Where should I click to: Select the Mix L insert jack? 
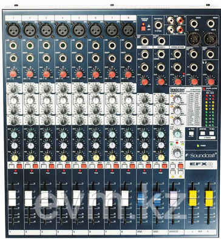(x=194, y=23)
